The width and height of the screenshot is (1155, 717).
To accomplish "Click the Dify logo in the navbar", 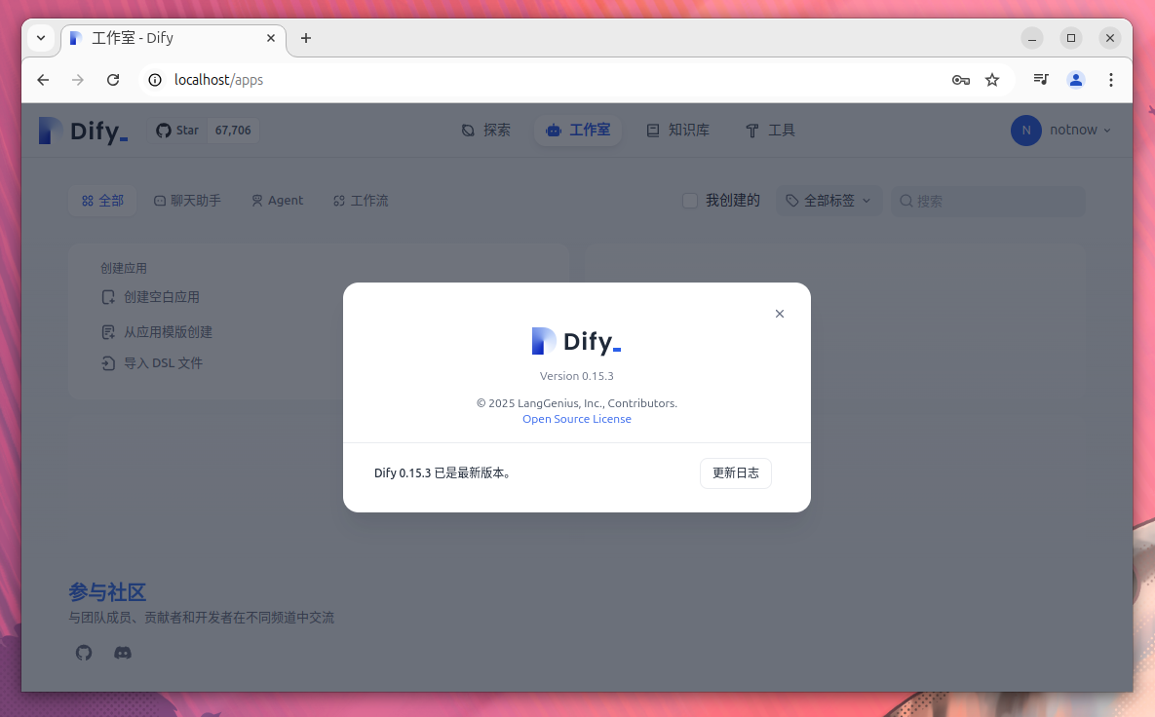I will coord(83,130).
